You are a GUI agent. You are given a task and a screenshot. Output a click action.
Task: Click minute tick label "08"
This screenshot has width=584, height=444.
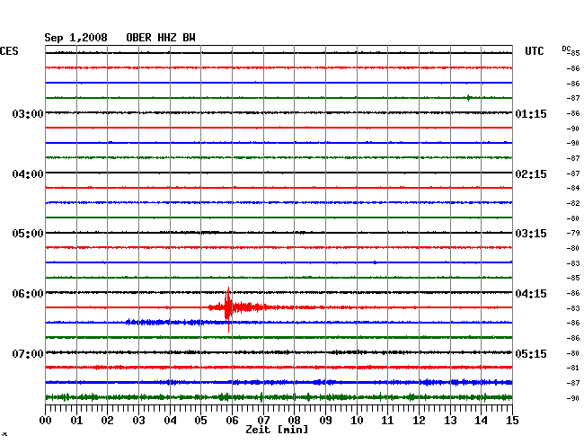click(294, 421)
